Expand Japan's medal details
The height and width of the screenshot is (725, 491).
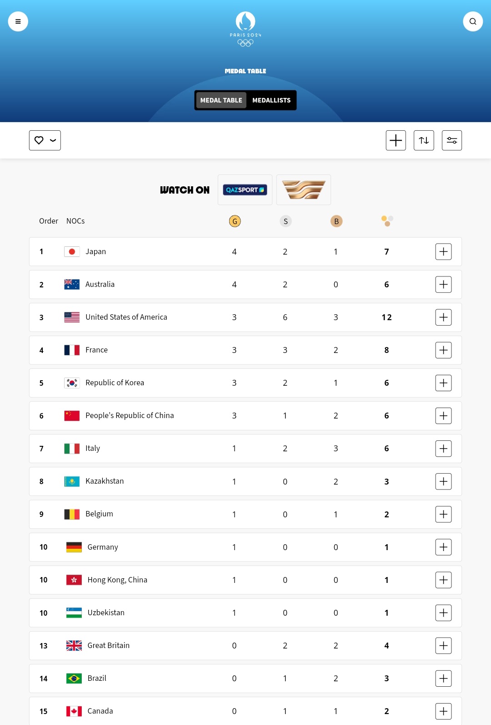443,252
